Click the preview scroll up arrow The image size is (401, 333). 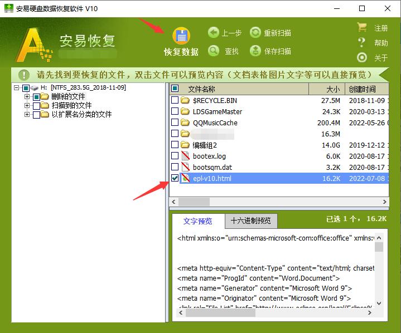pyautogui.click(x=379, y=238)
